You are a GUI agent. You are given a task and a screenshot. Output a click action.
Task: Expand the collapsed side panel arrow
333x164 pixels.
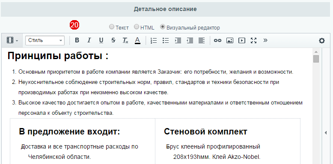click(x=326, y=133)
